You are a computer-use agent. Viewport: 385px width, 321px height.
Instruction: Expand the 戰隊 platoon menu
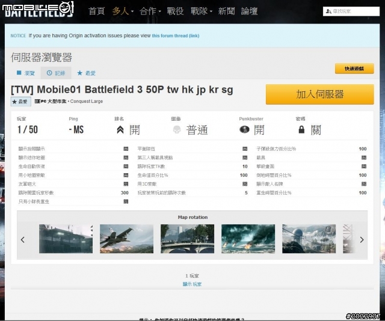pos(202,11)
